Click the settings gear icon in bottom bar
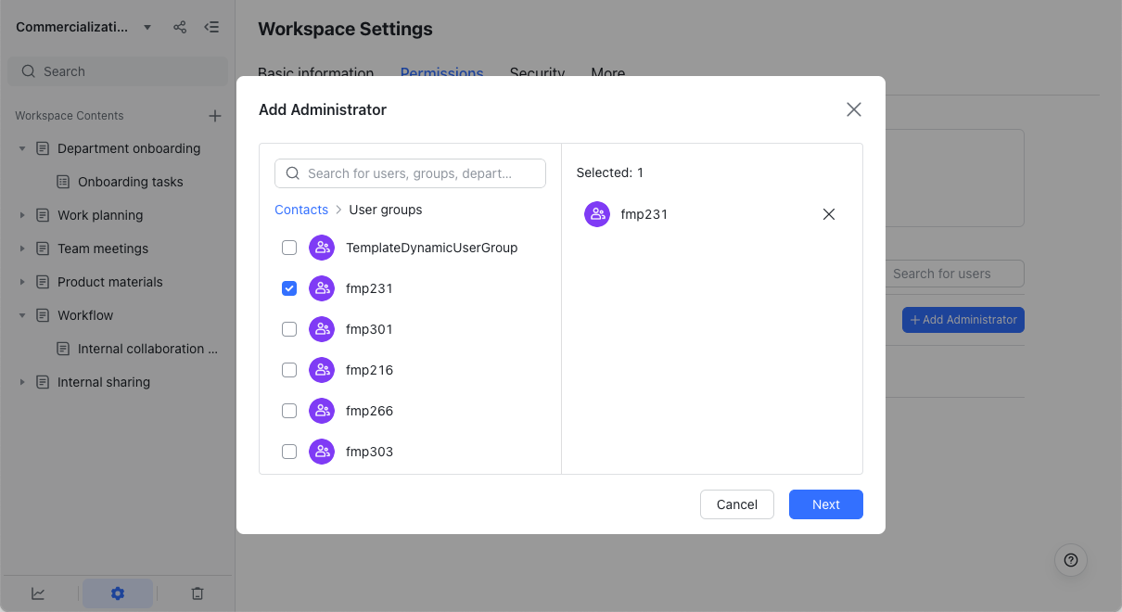This screenshot has width=1122, height=612. click(x=118, y=593)
